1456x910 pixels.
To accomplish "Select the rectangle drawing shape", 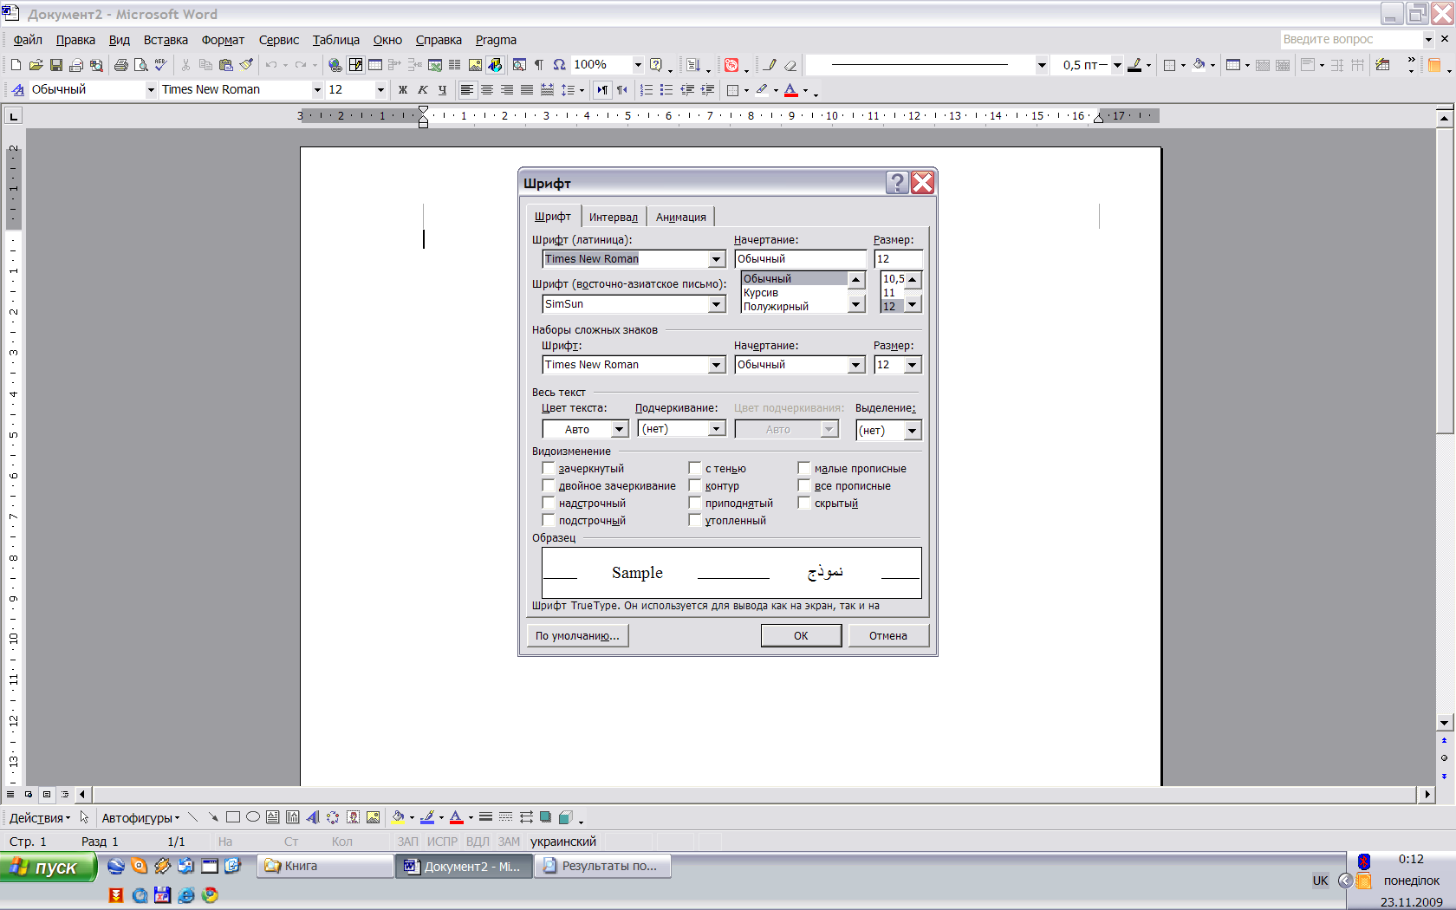I will click(x=233, y=817).
